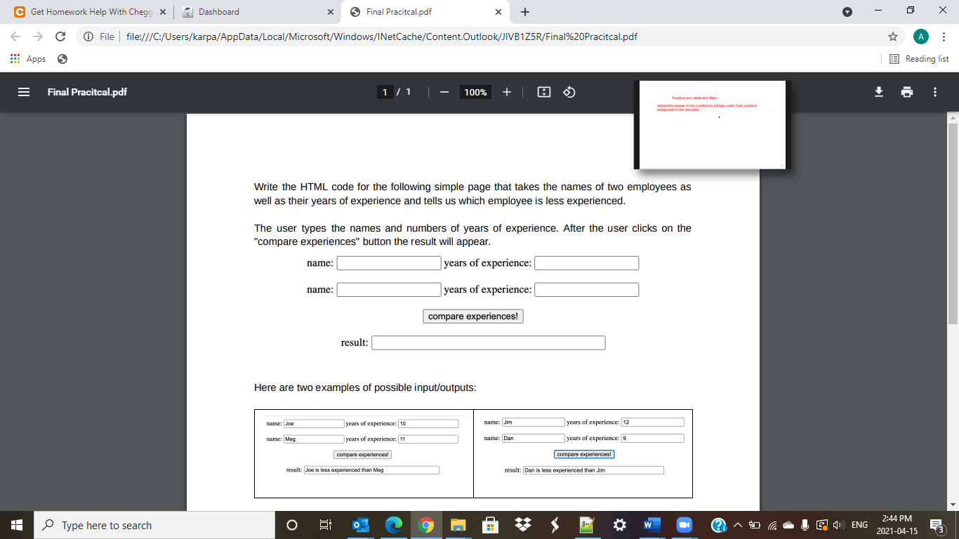Viewport: 959px width, 539px height.
Task: Open Microsoft Edge from the taskbar
Action: 393,525
